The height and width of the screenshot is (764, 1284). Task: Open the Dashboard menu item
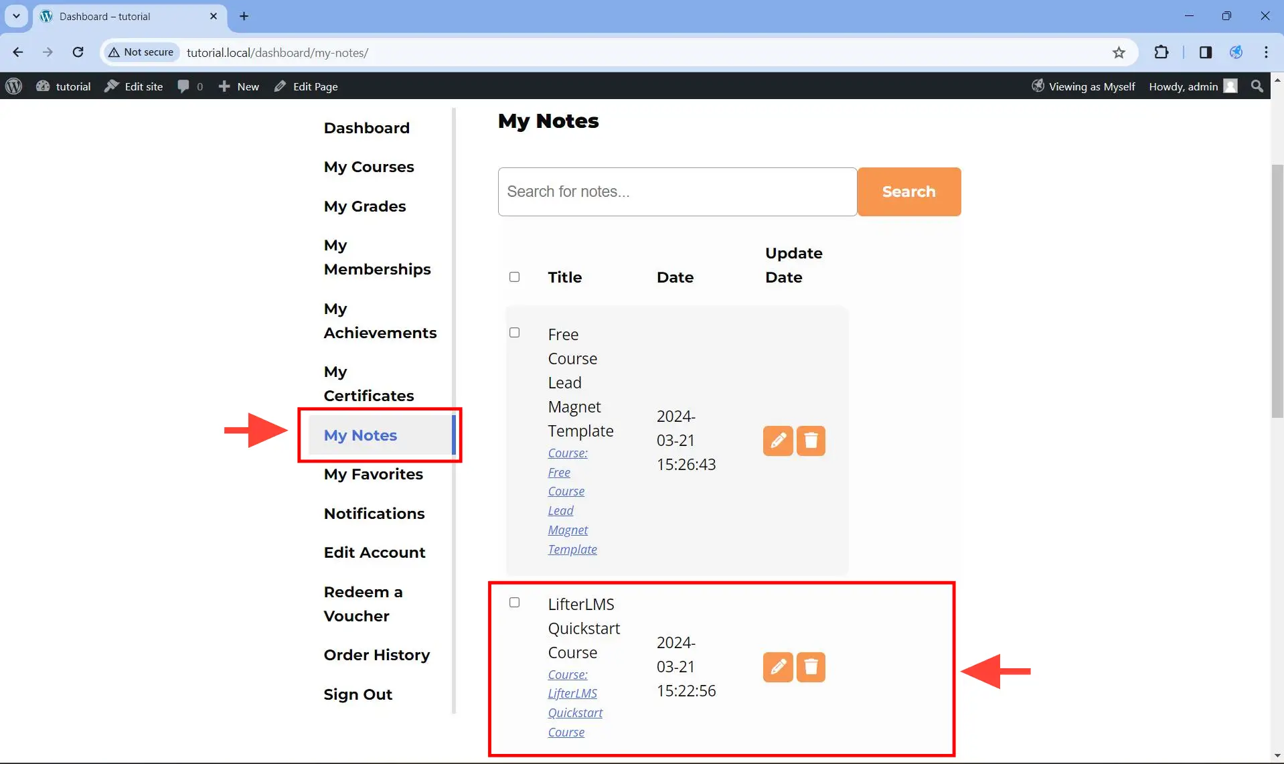tap(366, 128)
